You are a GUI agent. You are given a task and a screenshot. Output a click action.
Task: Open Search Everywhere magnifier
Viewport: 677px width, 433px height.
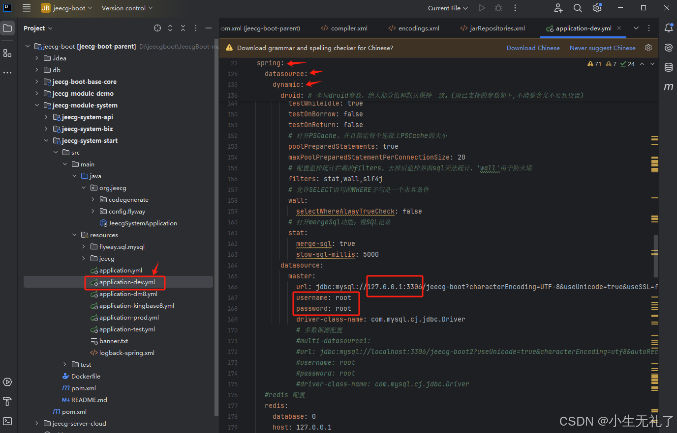coord(578,8)
